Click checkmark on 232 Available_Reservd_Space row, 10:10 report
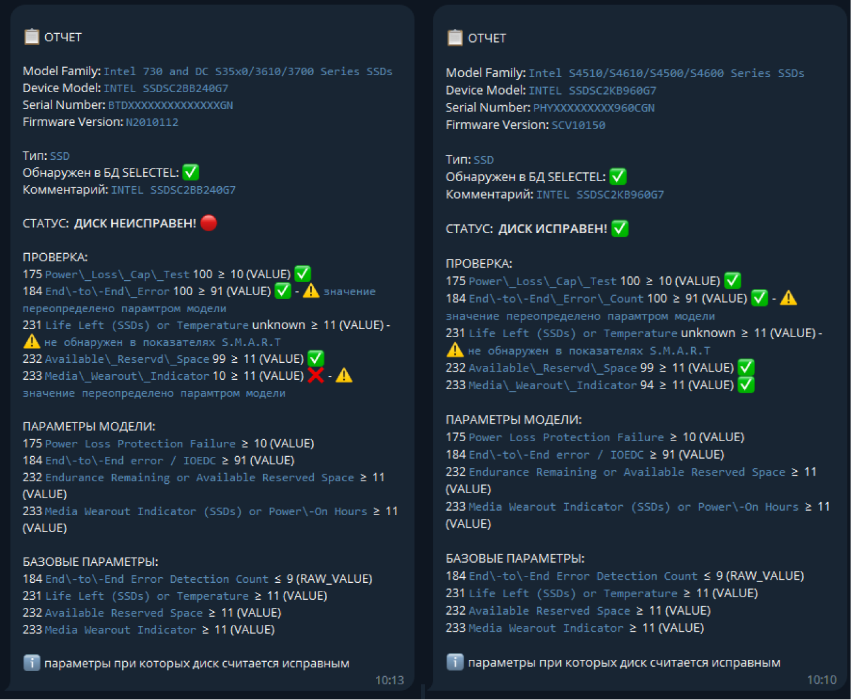Viewport: 851px width, 700px height. (746, 367)
